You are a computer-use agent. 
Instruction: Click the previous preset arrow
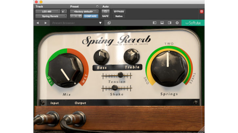point(37,23)
